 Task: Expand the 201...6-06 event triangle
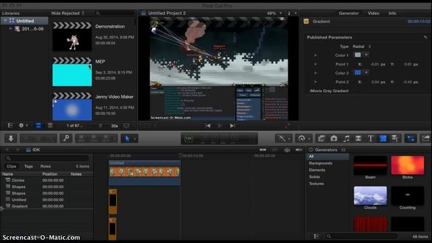[11, 28]
